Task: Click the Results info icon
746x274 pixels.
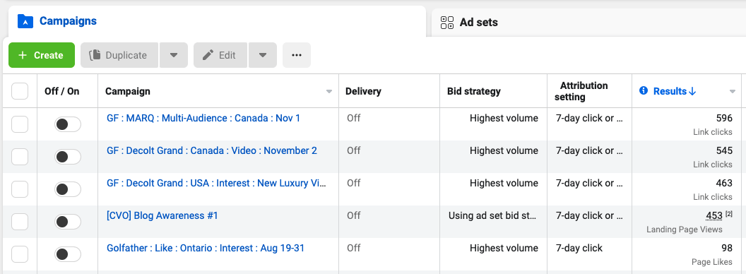Action: coord(644,91)
